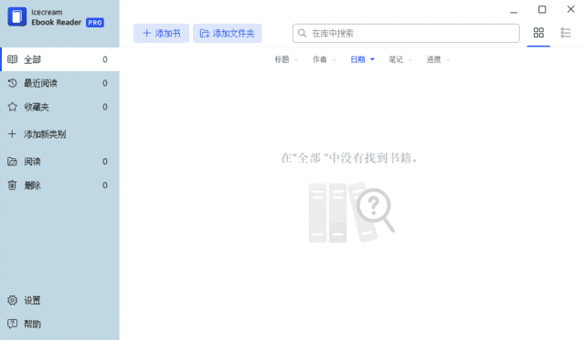The width and height of the screenshot is (585, 340).
Task: Open 帮助 (Help)
Action: point(59,324)
